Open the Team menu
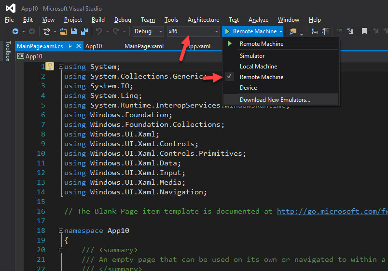388x271 pixels. point(148,20)
